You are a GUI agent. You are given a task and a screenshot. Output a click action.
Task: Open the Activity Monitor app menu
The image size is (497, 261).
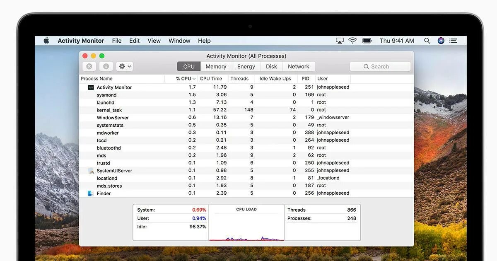81,41
